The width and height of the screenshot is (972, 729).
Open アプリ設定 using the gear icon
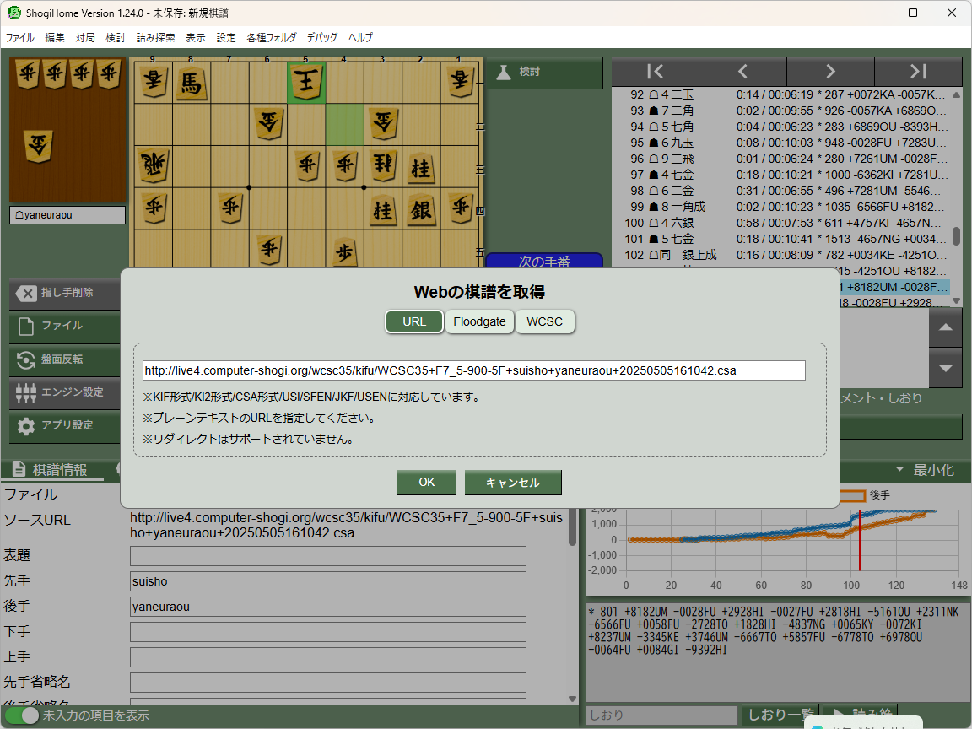point(25,425)
